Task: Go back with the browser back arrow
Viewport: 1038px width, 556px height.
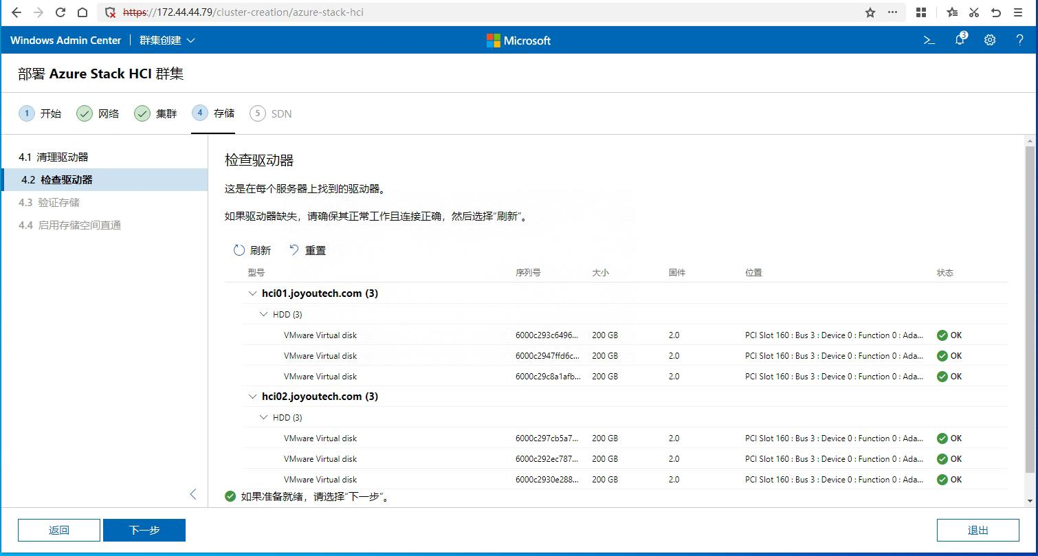Action: tap(16, 12)
